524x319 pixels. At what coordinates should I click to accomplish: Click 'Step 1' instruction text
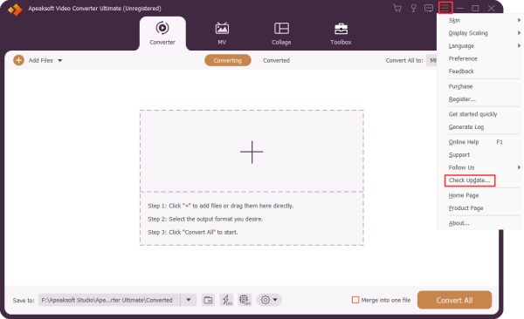[221, 206]
